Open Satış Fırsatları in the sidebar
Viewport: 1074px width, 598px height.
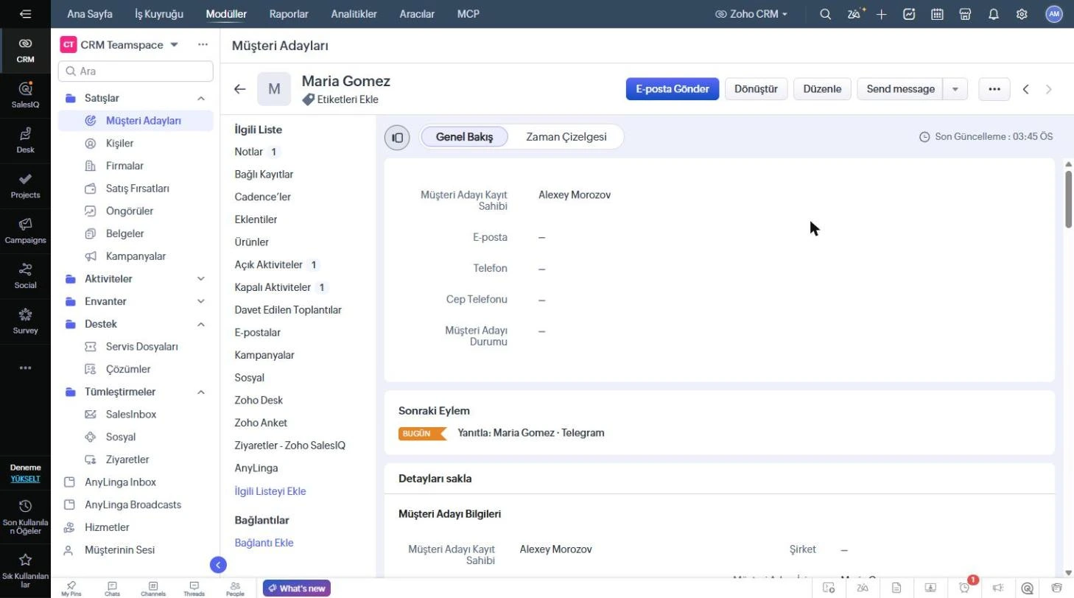(138, 189)
